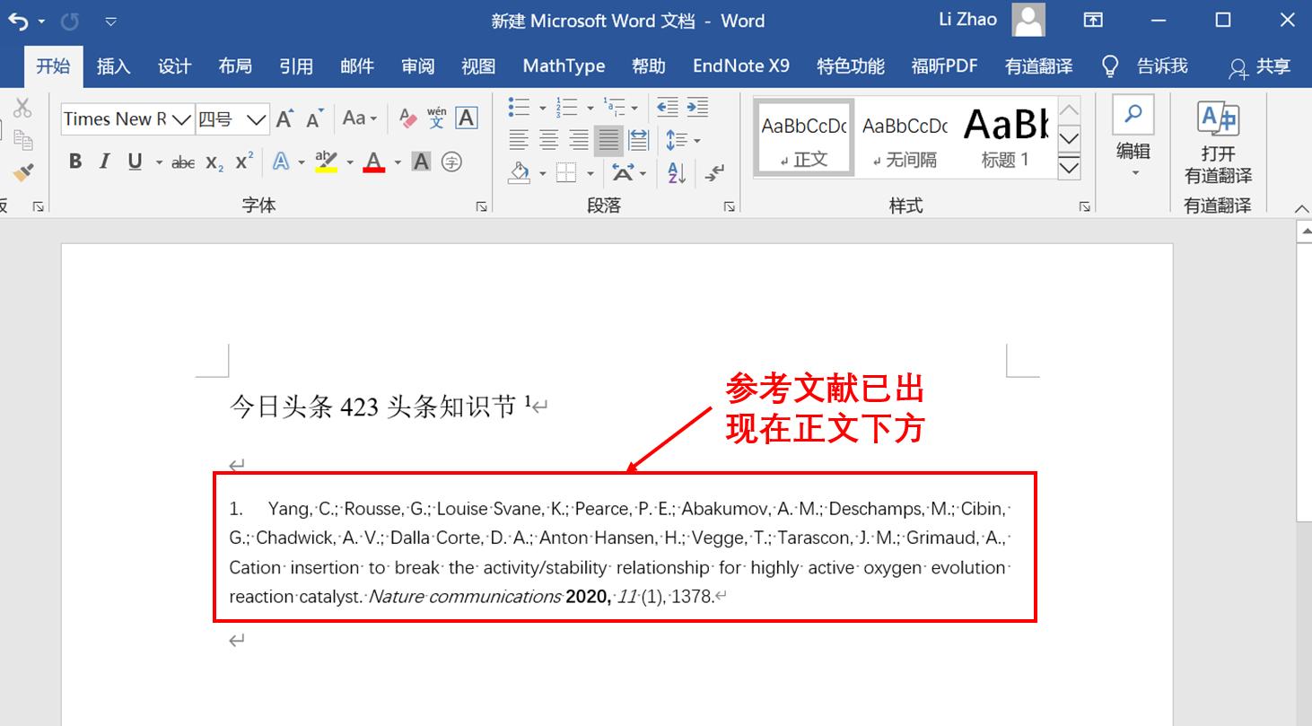The image size is (1312, 726).
Task: Open the 插入 ribbon tab
Action: click(113, 66)
